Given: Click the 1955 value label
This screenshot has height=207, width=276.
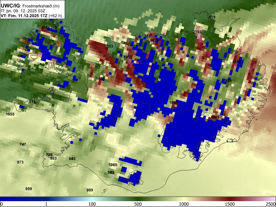Looking at the screenshot, I should coord(128,57).
